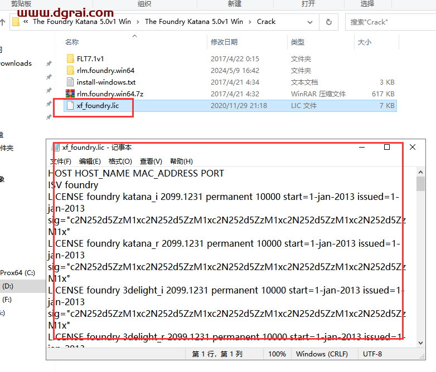436x372 pixels.
Task: Click the Crack breadcrumb segment
Action: [x=266, y=22]
